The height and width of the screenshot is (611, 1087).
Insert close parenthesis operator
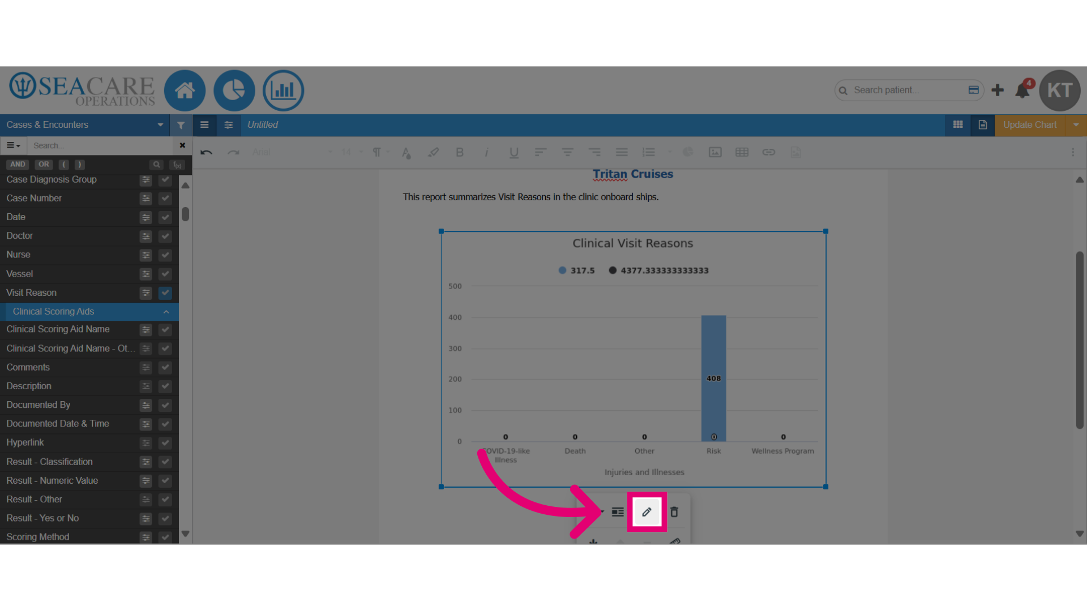tap(80, 165)
